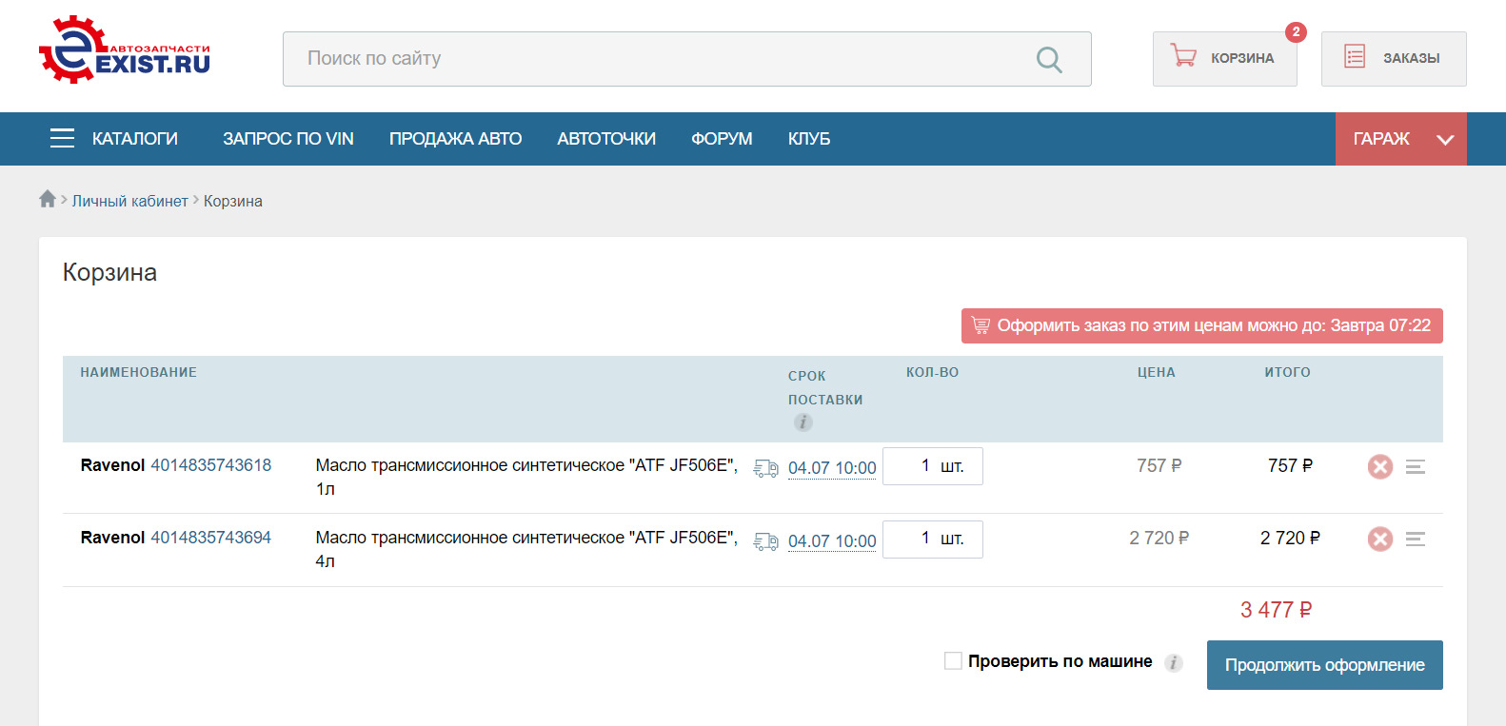The width and height of the screenshot is (1506, 726).
Task: Click info icon beside Проверить по машине
Action: pyautogui.click(x=1174, y=663)
